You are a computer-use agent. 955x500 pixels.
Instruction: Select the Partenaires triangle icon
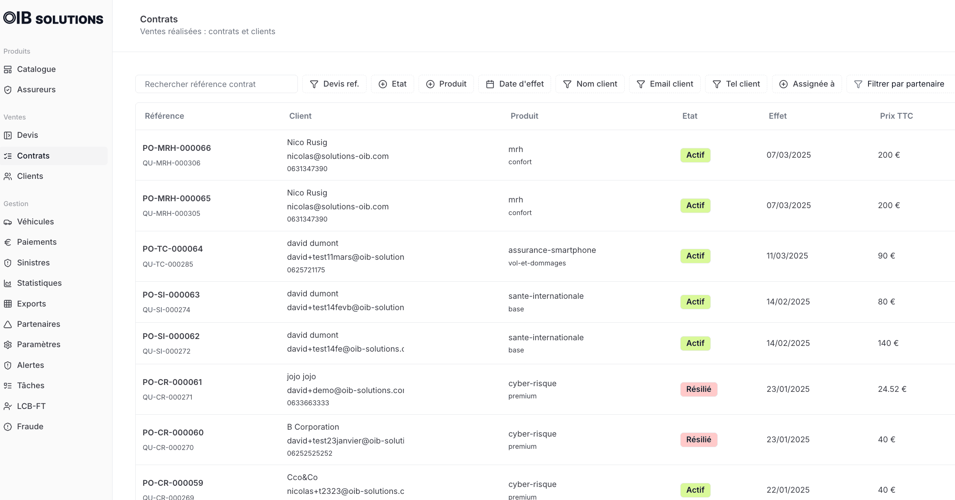pos(8,324)
